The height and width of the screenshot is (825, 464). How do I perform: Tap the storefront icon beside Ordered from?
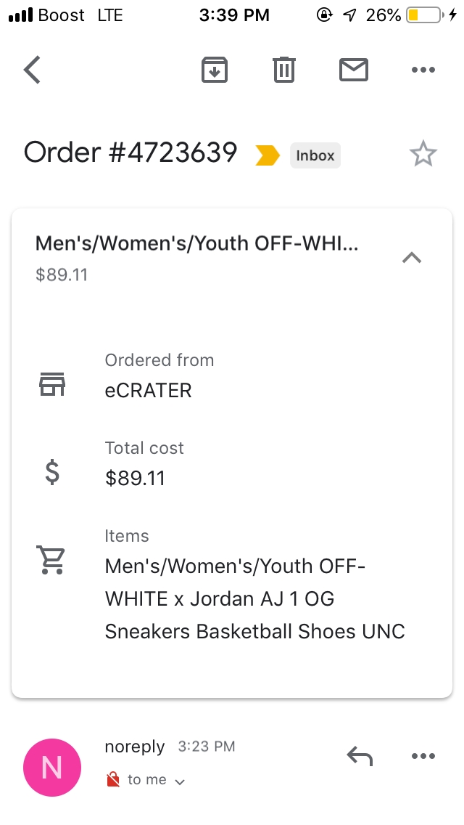[52, 383]
